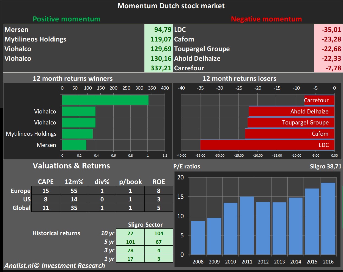
Task: Select the pink value cell -22,33
Action: point(328,58)
